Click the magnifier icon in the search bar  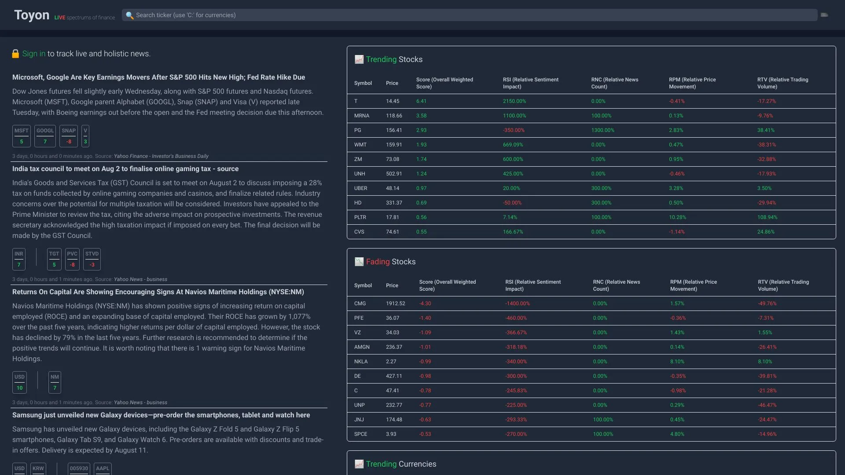point(130,15)
